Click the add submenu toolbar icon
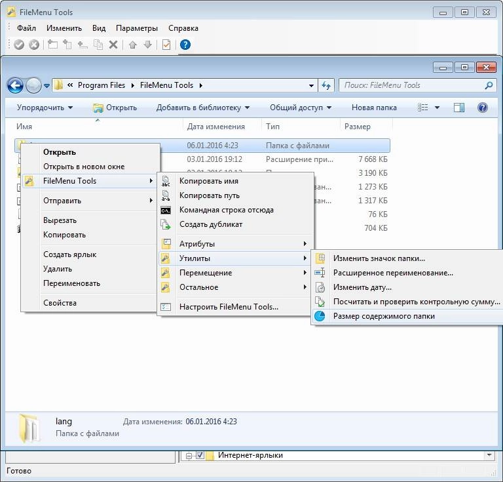This screenshot has width=503, height=482. 67,45
